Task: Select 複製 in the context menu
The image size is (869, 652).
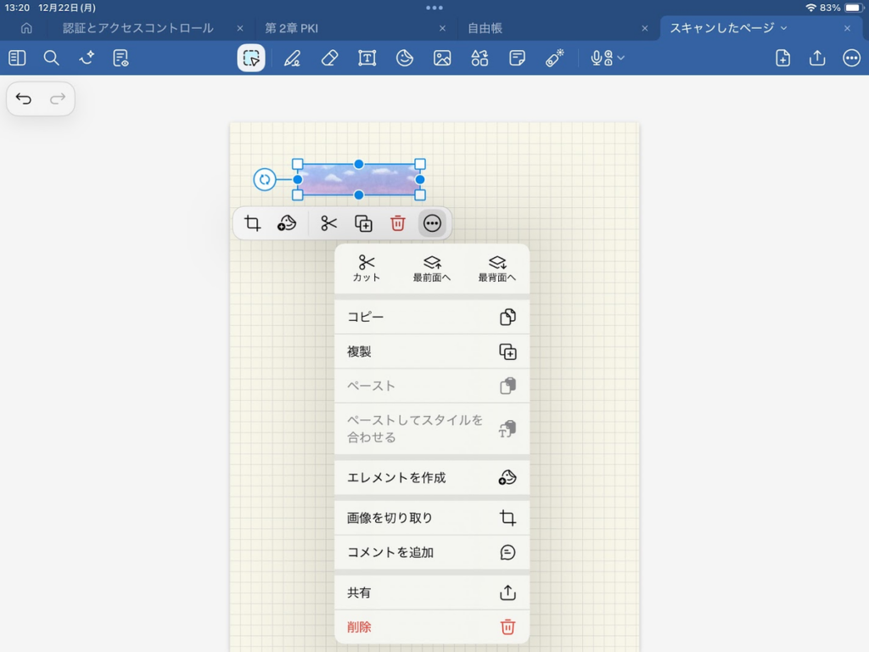Action: 431,351
